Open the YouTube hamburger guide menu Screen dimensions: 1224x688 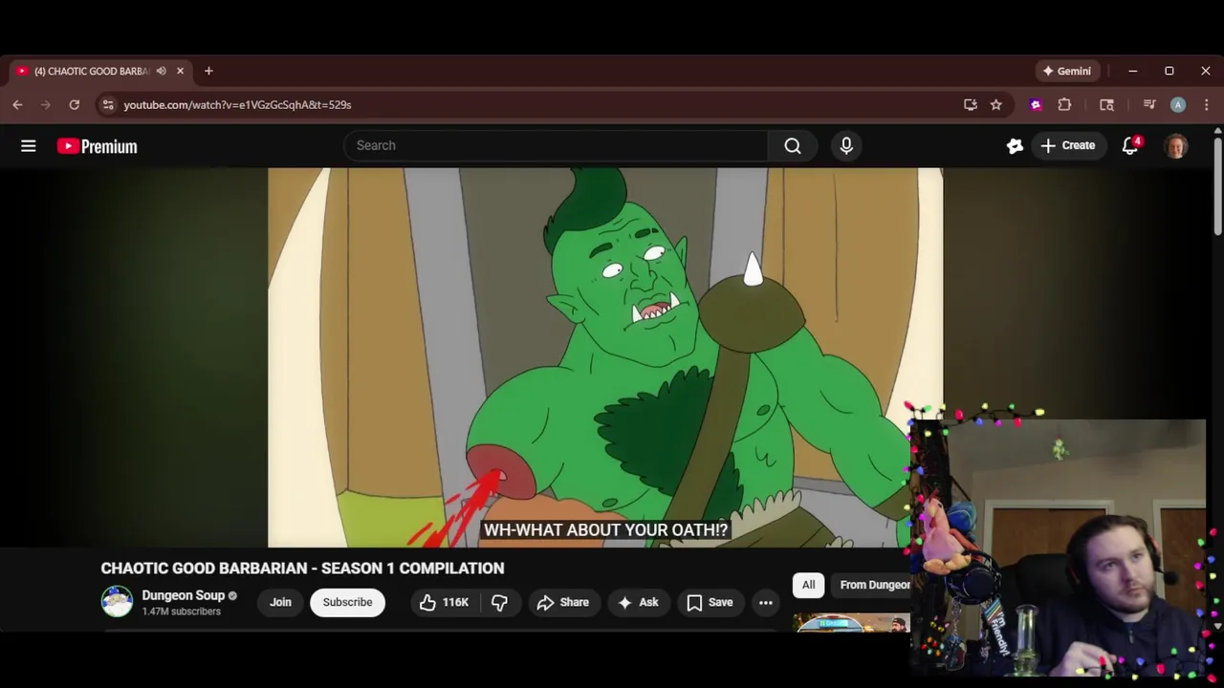[29, 145]
